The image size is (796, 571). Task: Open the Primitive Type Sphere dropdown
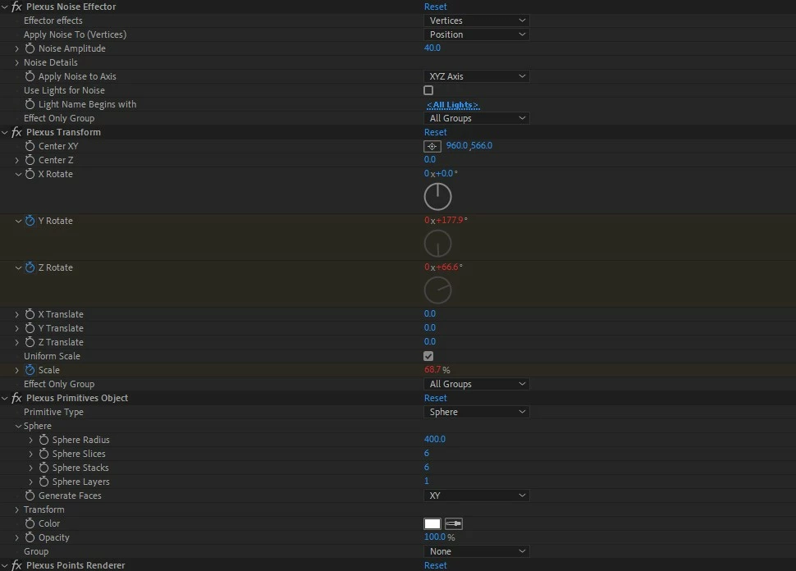pos(476,412)
